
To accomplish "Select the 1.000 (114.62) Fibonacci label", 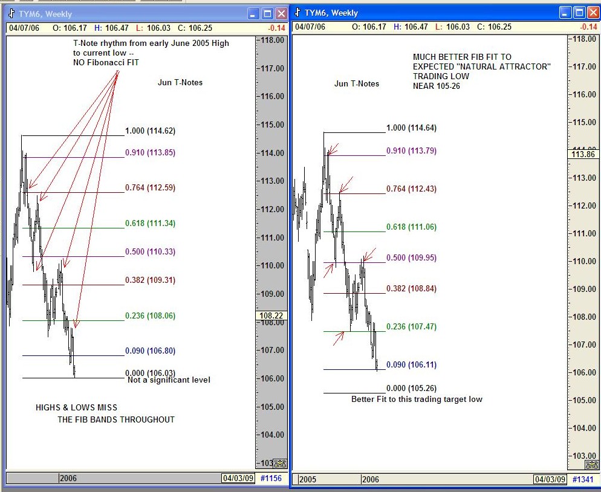I will click(150, 131).
